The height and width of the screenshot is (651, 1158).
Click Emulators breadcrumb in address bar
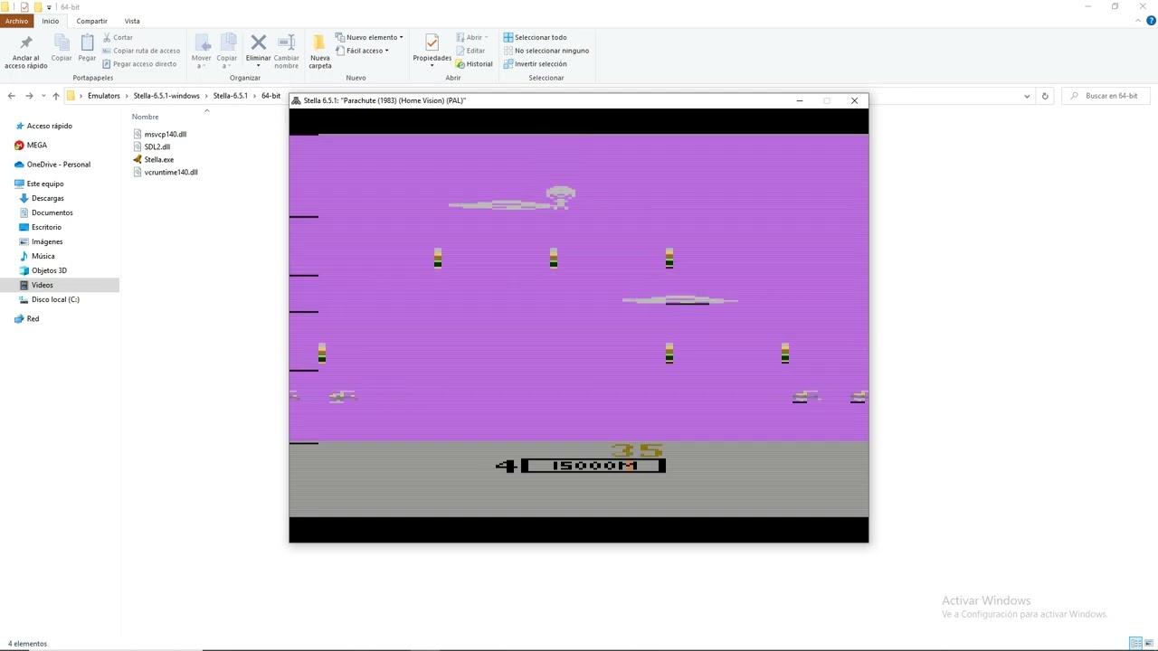(103, 96)
